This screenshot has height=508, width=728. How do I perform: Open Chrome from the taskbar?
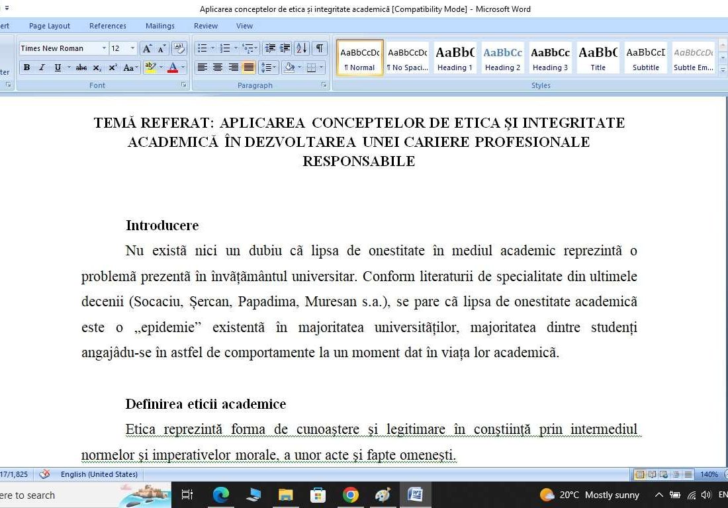pyautogui.click(x=350, y=495)
